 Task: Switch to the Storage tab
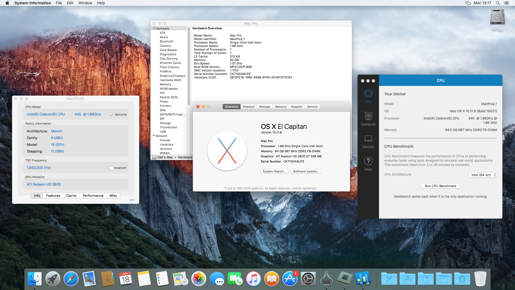coord(264,107)
